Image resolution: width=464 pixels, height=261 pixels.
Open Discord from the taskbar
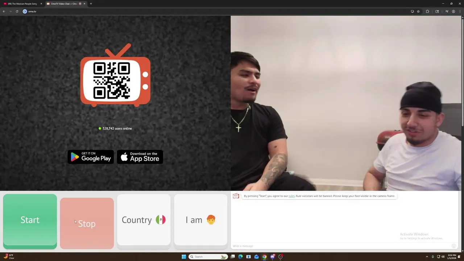pyautogui.click(x=272, y=257)
